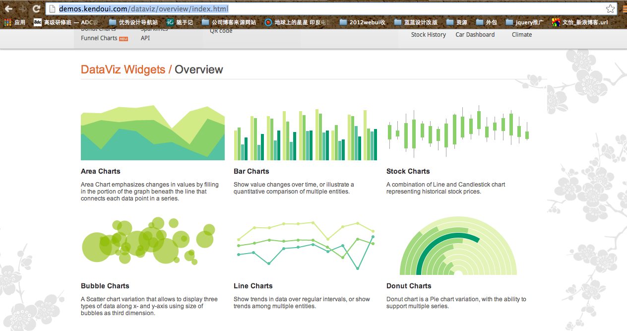The height and width of the screenshot is (331, 627).
Task: Click the DataViz Widgets breadcrumb link
Action: [x=123, y=69]
